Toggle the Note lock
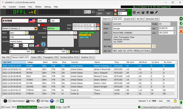Viewport: 183px width, 109px height. coord(76,37)
